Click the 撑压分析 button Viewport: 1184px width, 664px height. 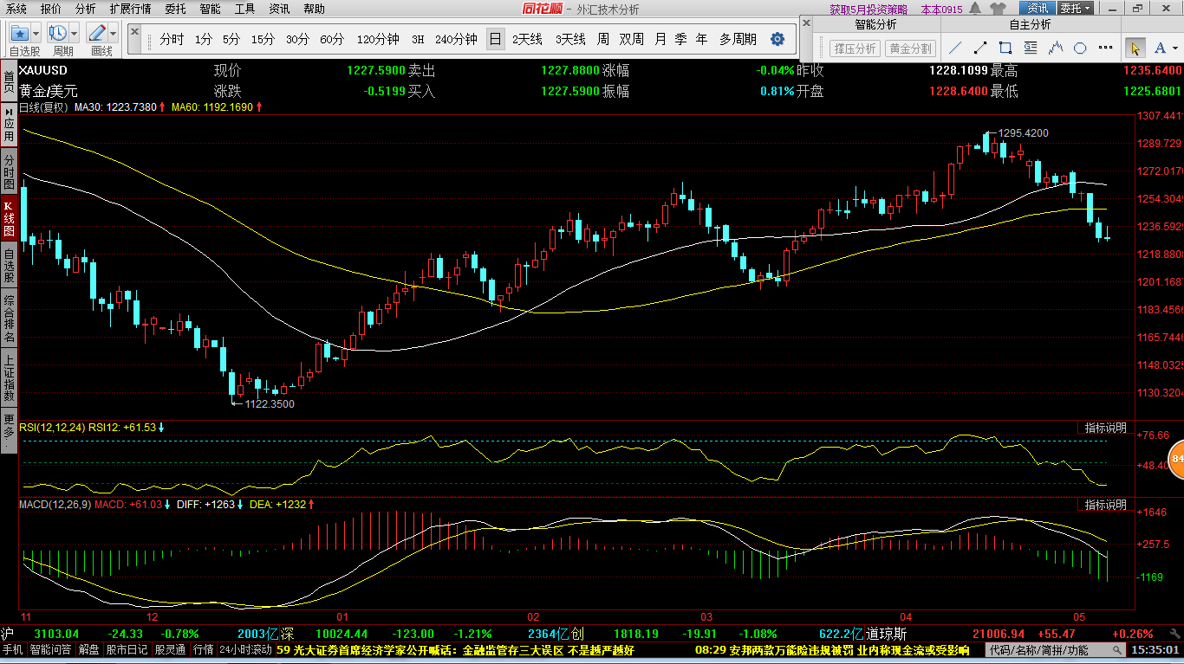(855, 48)
